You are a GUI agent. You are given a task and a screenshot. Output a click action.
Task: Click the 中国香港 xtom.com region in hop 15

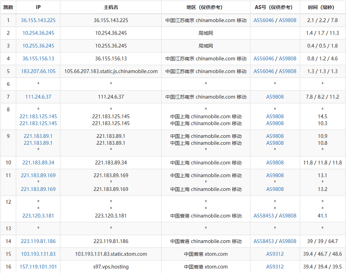click(x=206, y=254)
